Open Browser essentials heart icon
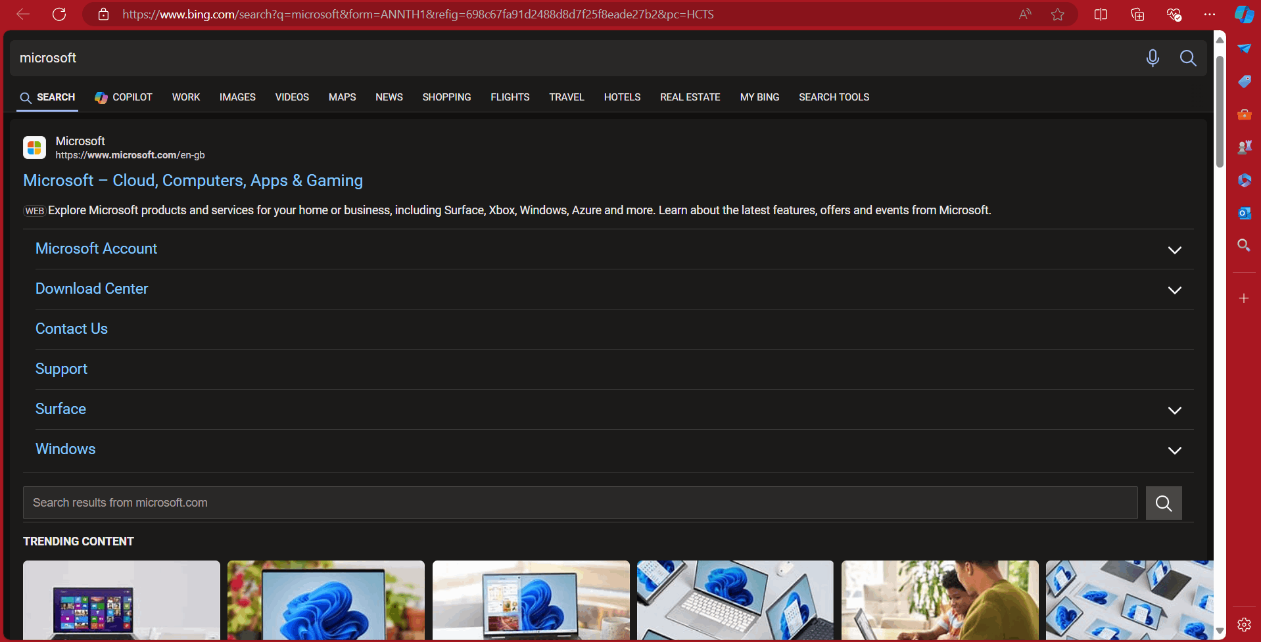This screenshot has height=642, width=1261. tap(1174, 14)
